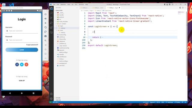The height and width of the screenshot is (108, 192).
Task: Tap the Android recent apps button
Action: point(33,93)
